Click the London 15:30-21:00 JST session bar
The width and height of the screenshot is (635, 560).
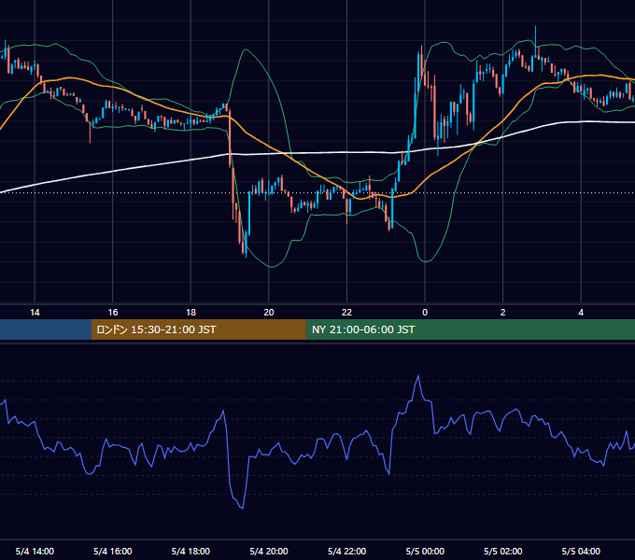point(198,329)
